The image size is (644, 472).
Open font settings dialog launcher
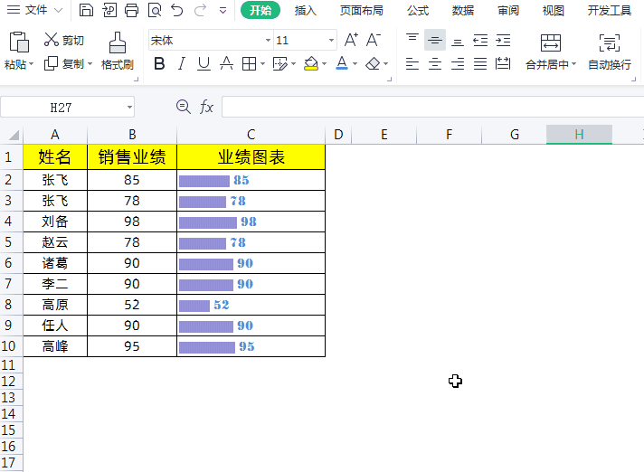pos(389,79)
